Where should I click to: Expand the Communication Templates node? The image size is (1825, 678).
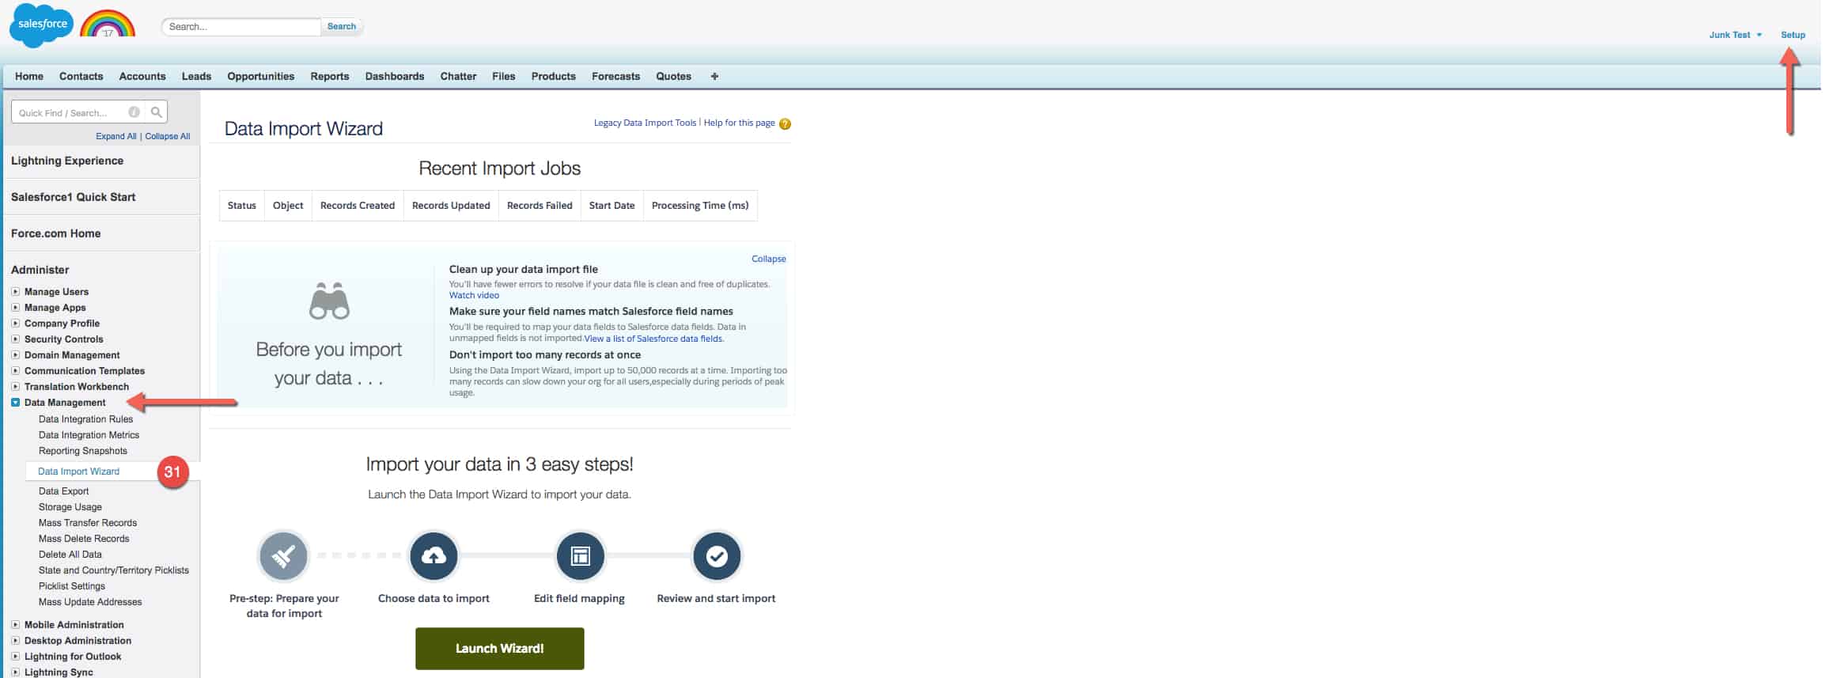(x=15, y=370)
